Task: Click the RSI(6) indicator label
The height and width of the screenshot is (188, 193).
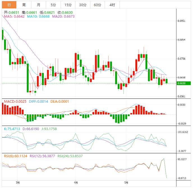Action: click(x=15, y=156)
